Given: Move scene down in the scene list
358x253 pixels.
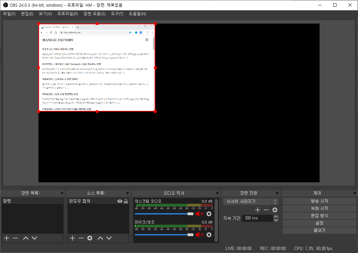Looking at the screenshot, I should tap(34, 238).
